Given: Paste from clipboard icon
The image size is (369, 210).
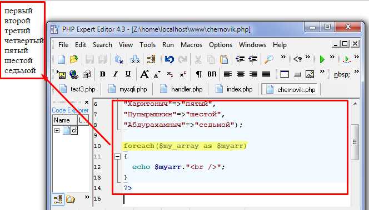Looking at the screenshot, I should tap(224, 59).
